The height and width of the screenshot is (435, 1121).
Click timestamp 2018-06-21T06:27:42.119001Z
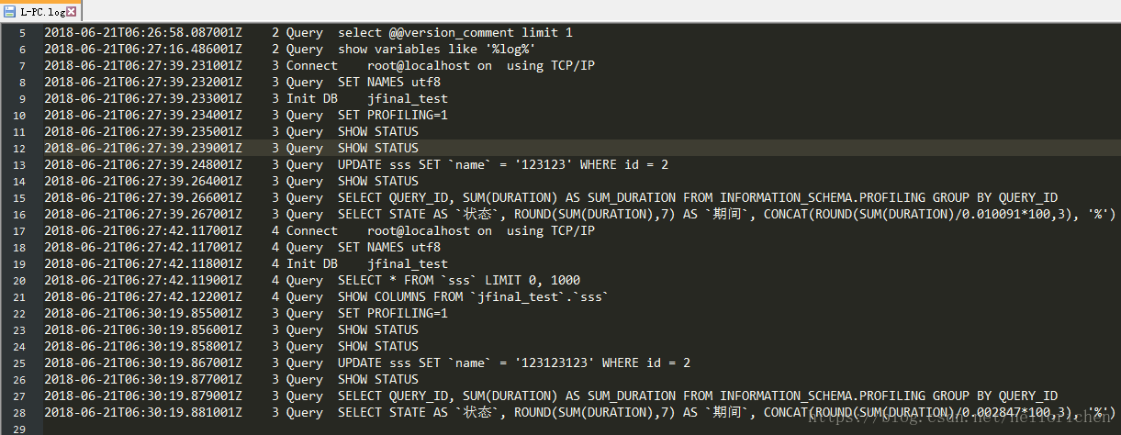click(143, 280)
